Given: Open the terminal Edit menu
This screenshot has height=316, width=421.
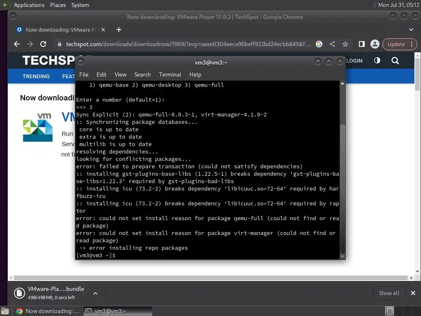Looking at the screenshot, I should 101,75.
